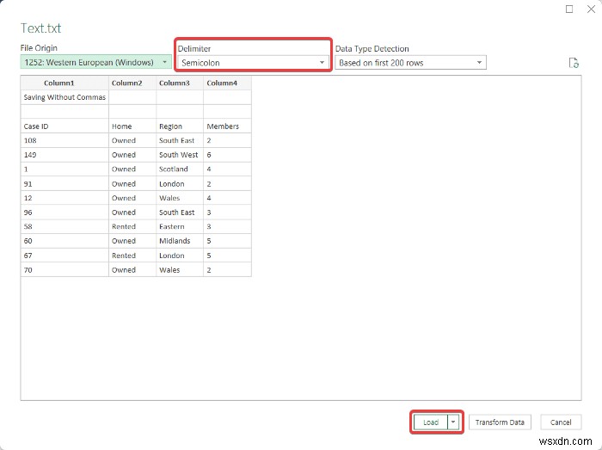This screenshot has width=602, height=450.
Task: Click the 'Wales' cell in row 70
Action: (180, 270)
